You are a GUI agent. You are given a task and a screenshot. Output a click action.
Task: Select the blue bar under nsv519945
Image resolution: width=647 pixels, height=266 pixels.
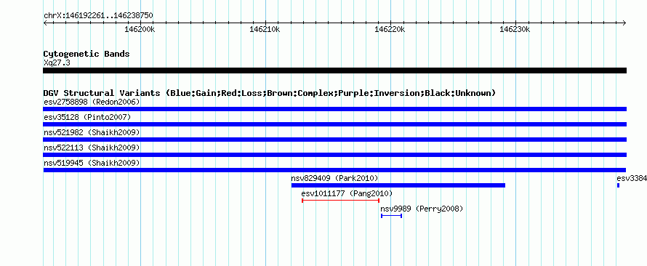click(x=334, y=170)
